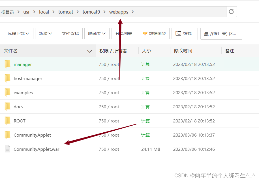The width and height of the screenshot is (259, 181).
Task: Go to usr in breadcrumb path
Action: (x=26, y=12)
